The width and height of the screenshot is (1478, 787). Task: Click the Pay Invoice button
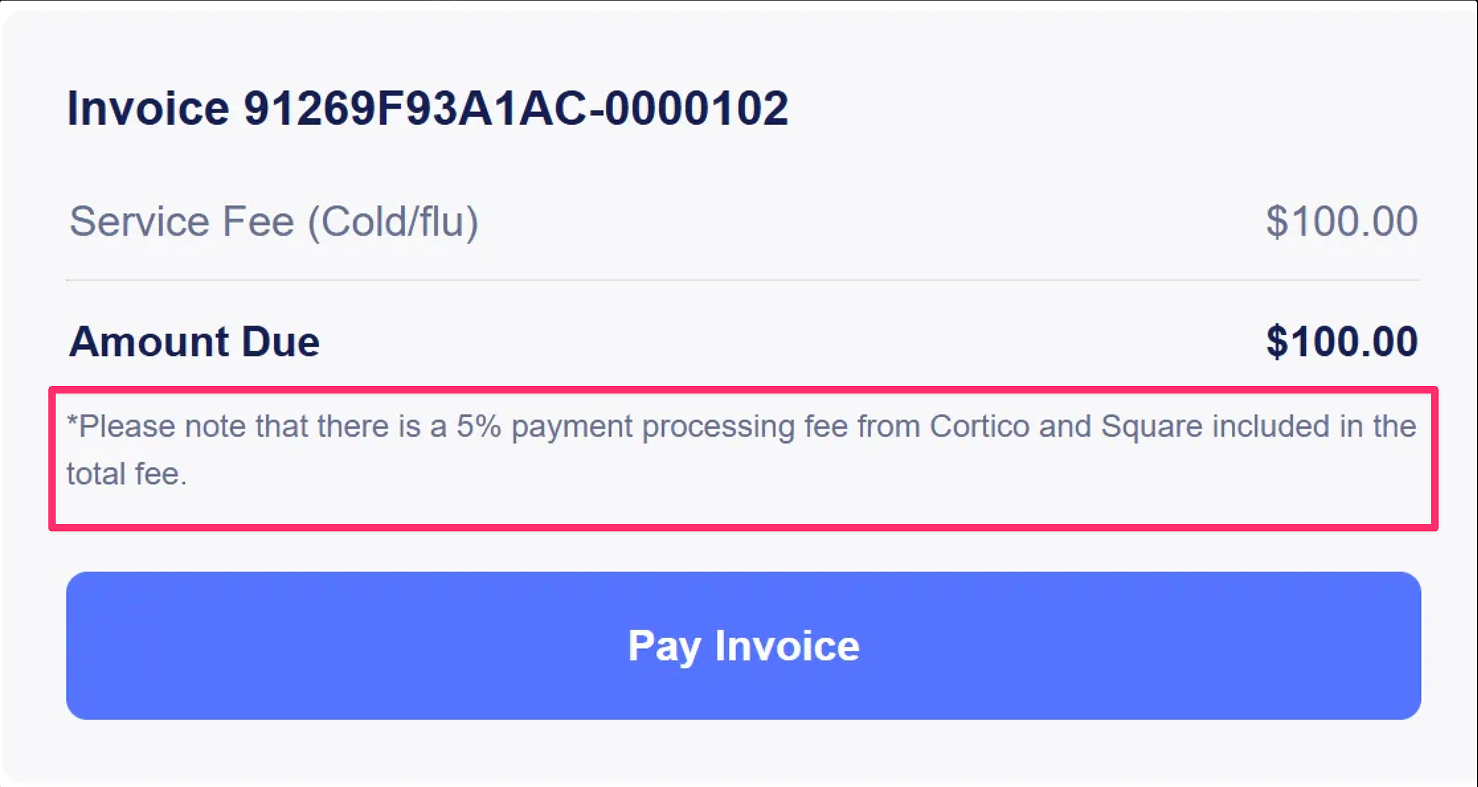pos(744,645)
